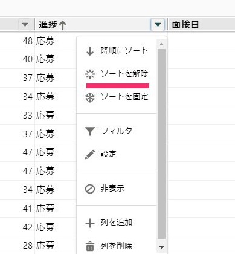The image size is (235, 254).
Task: Click the hide column circle-slash icon
Action: tap(90, 189)
